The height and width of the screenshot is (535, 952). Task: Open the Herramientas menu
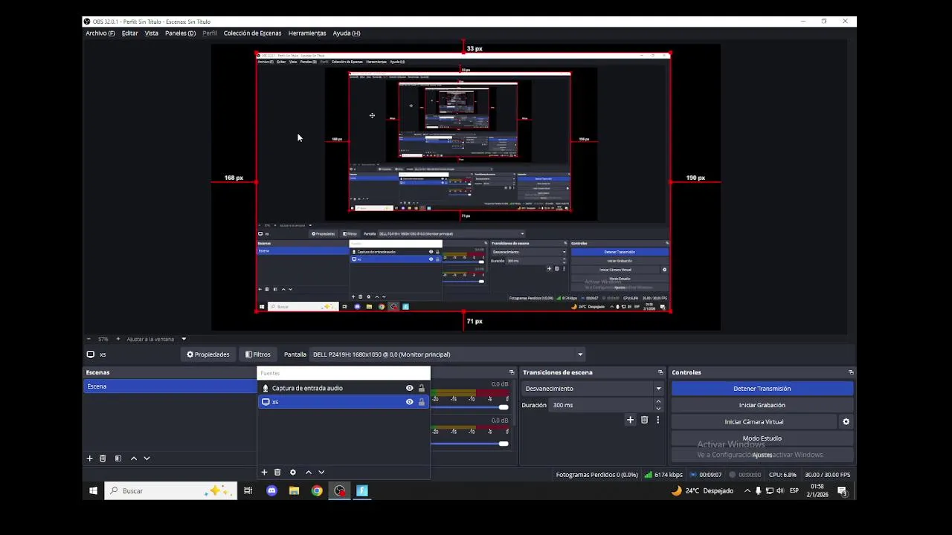click(x=307, y=33)
